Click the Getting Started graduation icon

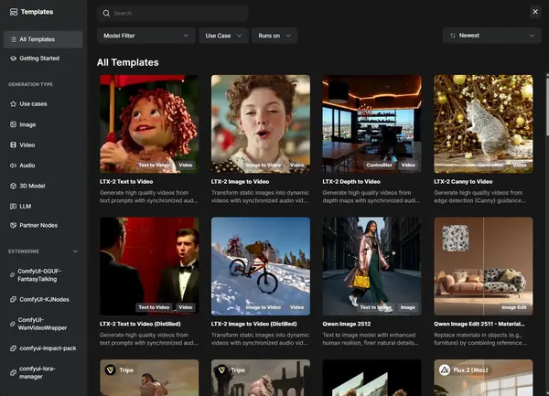(14, 59)
